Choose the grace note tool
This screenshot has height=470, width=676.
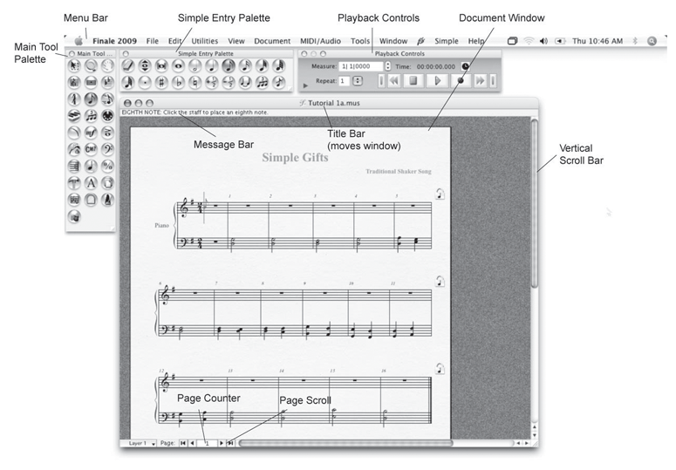click(x=279, y=82)
